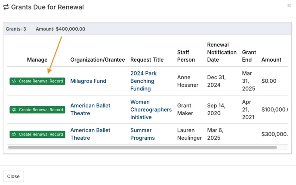Create renewal record for Summer Programs grant
The width and height of the screenshot is (296, 185).
coord(37,134)
